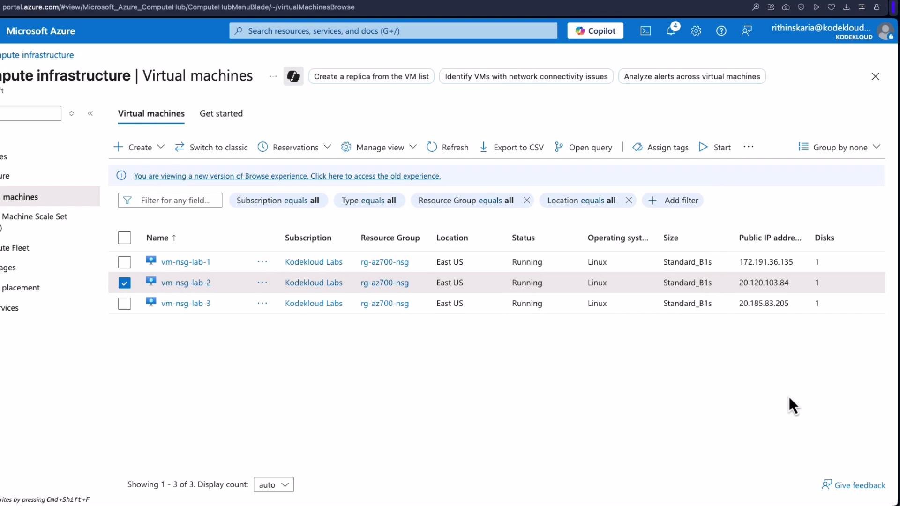This screenshot has height=506, width=900.
Task: Switch to the Get started tab
Action: pos(221,113)
